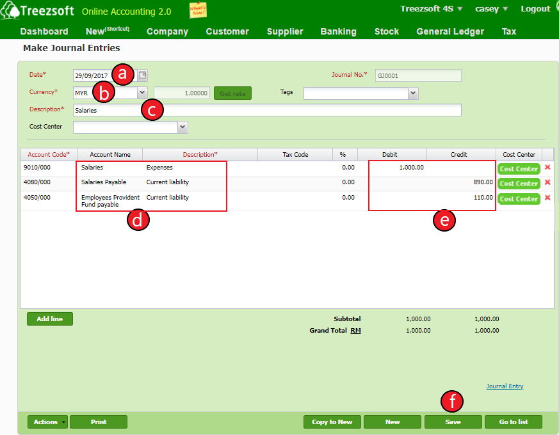Click Cost Center for 4050/000 row
Screen dimensions: 559x435
click(x=519, y=199)
